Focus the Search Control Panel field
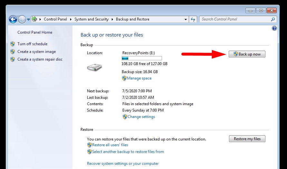Screen dimensions: 287x169 (x=234, y=19)
